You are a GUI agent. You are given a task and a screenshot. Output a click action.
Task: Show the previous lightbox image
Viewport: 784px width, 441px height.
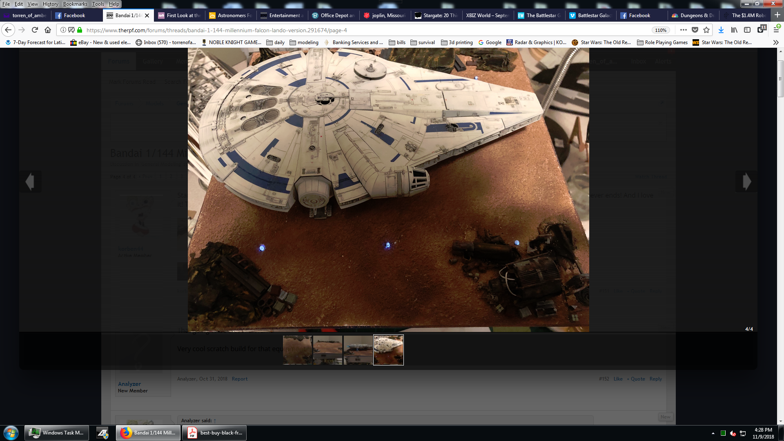[x=30, y=181]
